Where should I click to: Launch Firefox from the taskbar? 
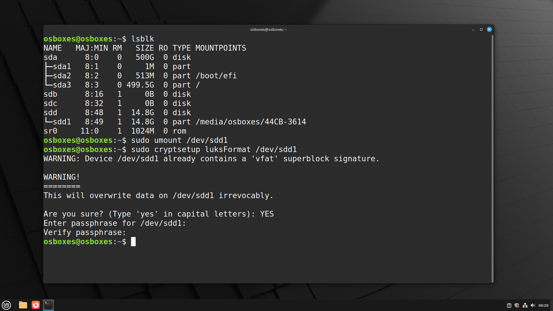coord(36,305)
